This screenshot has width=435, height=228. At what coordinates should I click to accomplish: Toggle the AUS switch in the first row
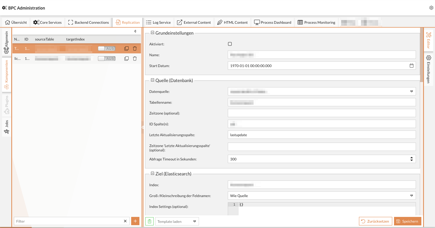[x=107, y=48]
